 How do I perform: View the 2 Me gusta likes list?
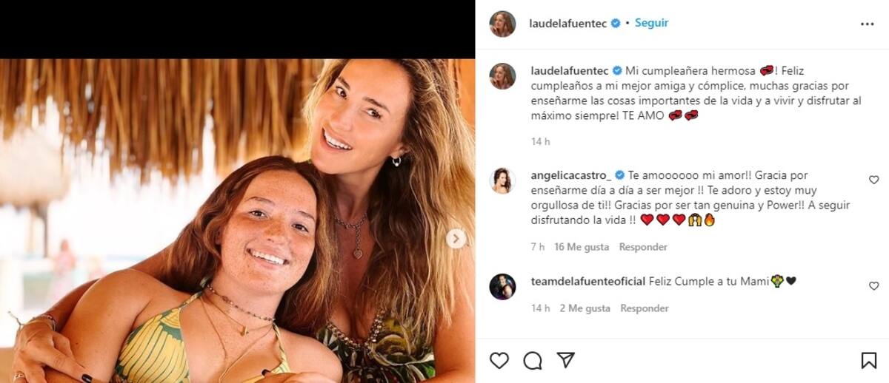tap(585, 308)
